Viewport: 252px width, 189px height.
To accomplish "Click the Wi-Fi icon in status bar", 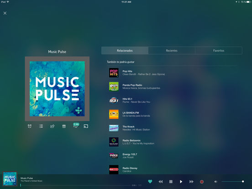I will (8, 2).
